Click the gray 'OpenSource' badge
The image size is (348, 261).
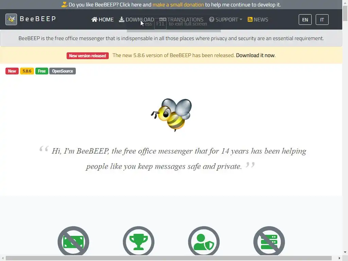tap(63, 71)
